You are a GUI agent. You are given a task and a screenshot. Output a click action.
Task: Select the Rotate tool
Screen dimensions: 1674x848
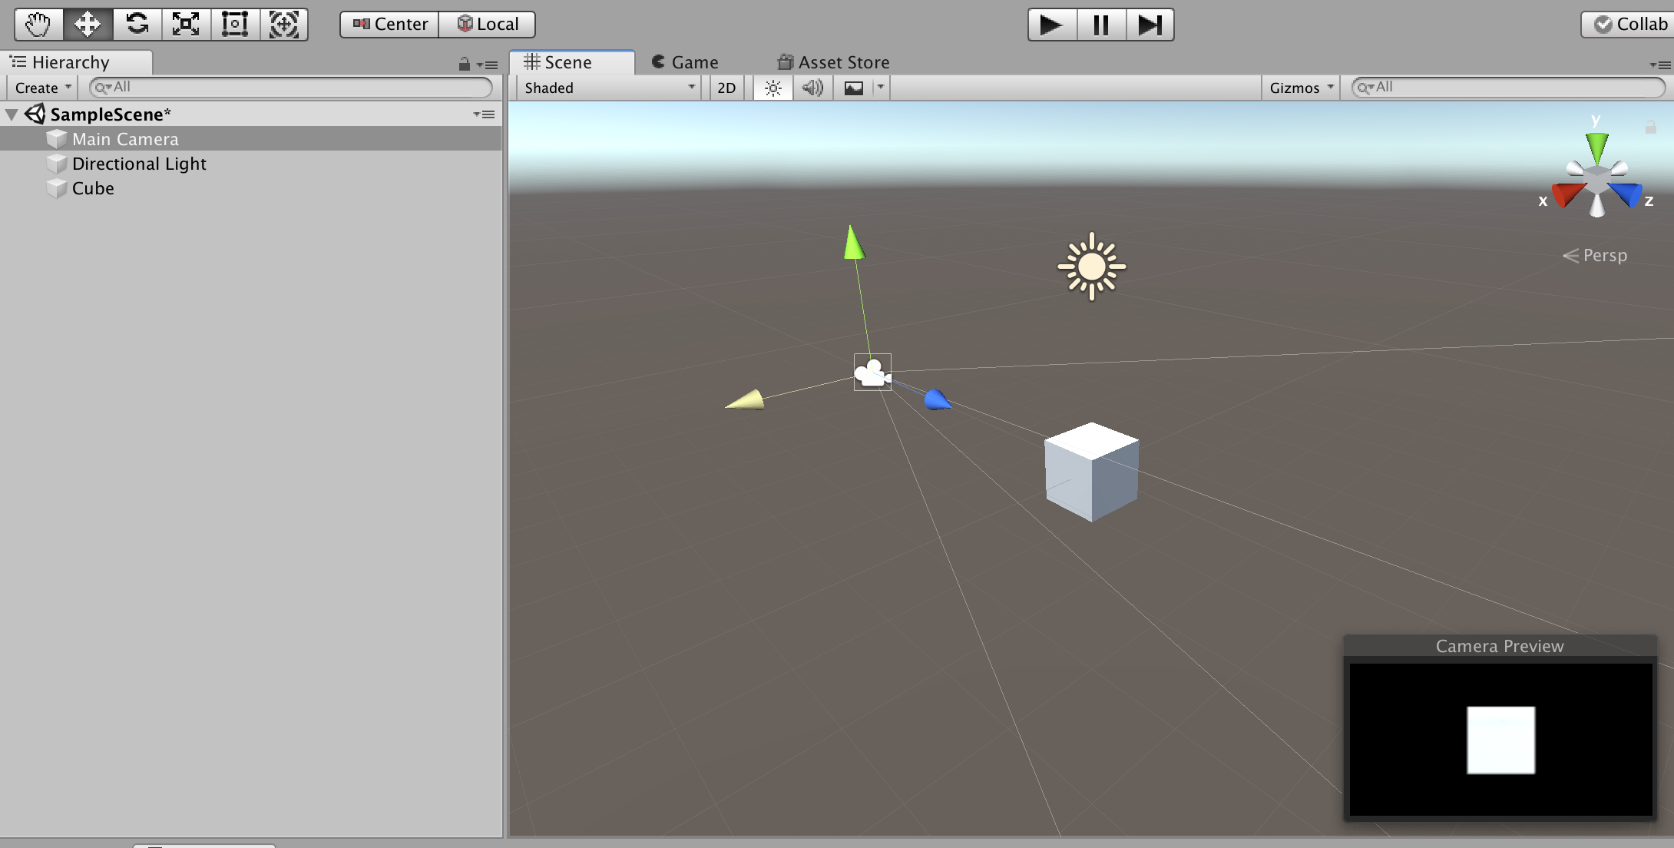tap(137, 25)
